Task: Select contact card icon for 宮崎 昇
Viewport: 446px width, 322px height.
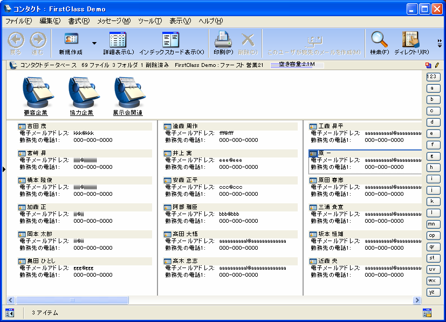Action: pos(22,153)
